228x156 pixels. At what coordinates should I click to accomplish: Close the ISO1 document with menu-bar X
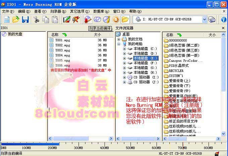tap(224, 11)
